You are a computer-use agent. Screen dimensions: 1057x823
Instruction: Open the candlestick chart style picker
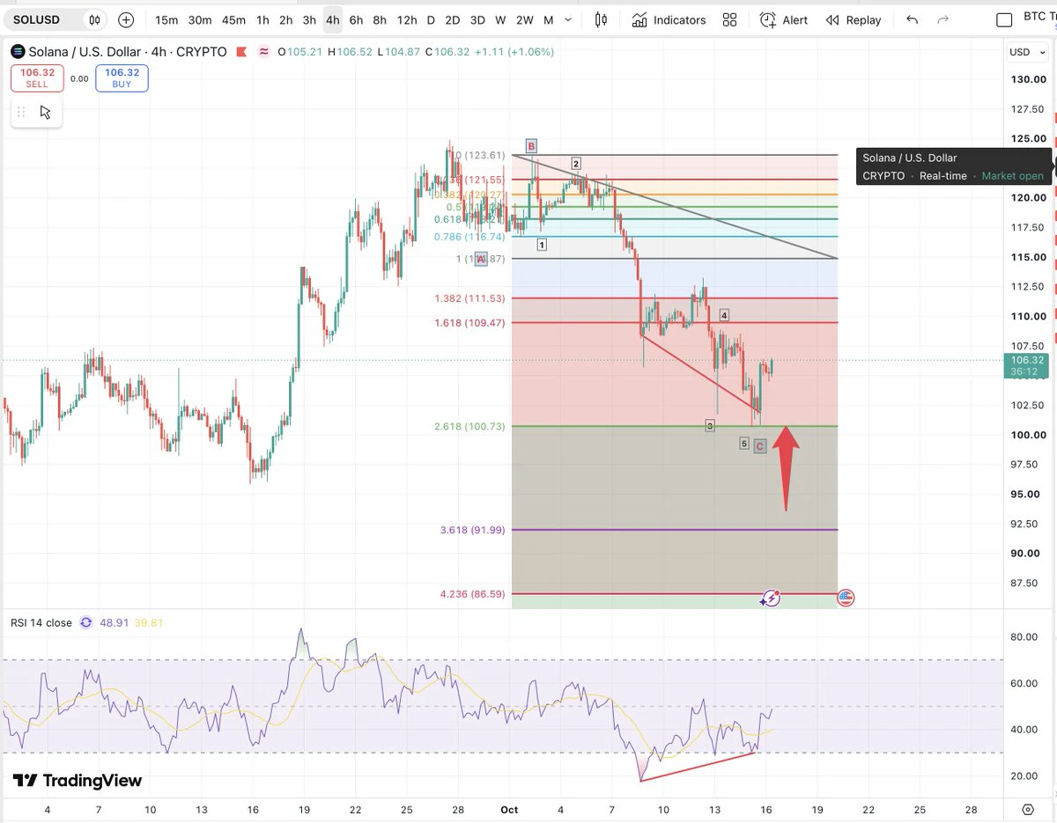(x=602, y=19)
